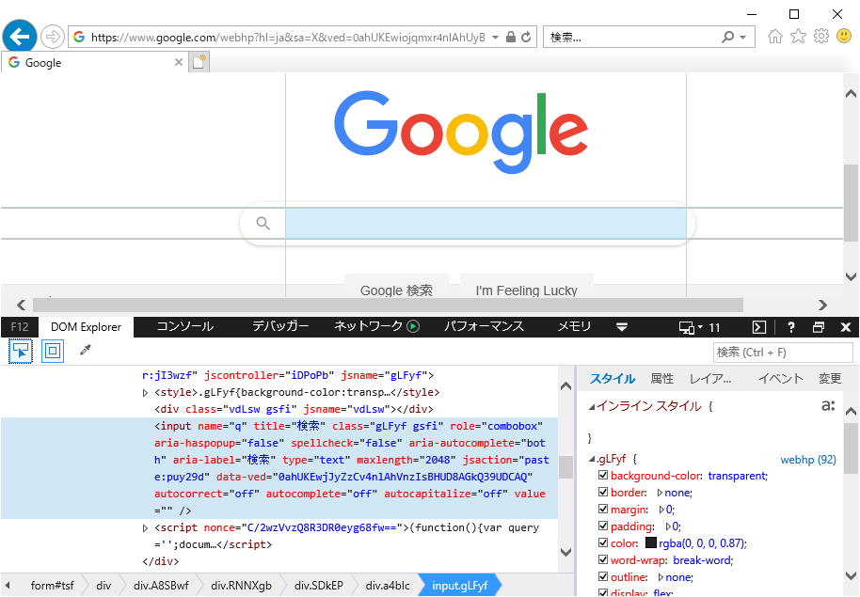Switch to the デバッガー tab

pyautogui.click(x=280, y=327)
